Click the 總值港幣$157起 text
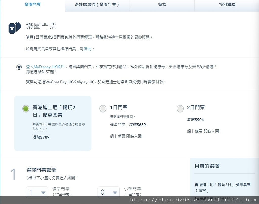Image resolution: width=259 pixels, height=204 pixels. coord(41,72)
